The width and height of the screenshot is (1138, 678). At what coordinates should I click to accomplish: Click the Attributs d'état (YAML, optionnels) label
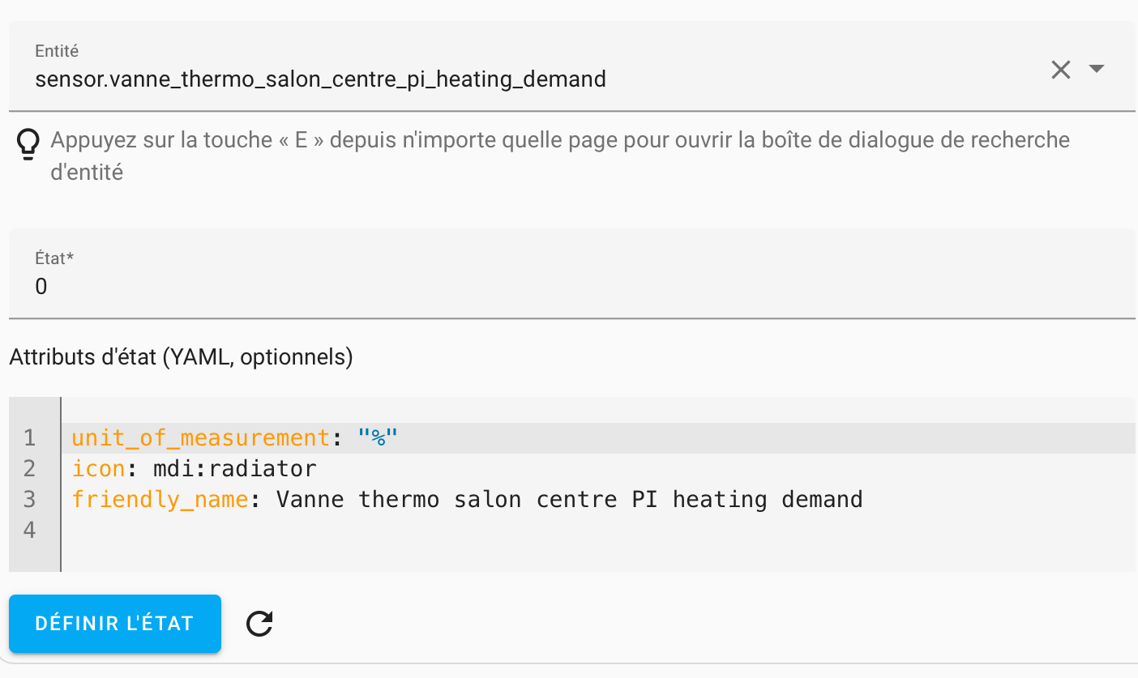(x=181, y=357)
